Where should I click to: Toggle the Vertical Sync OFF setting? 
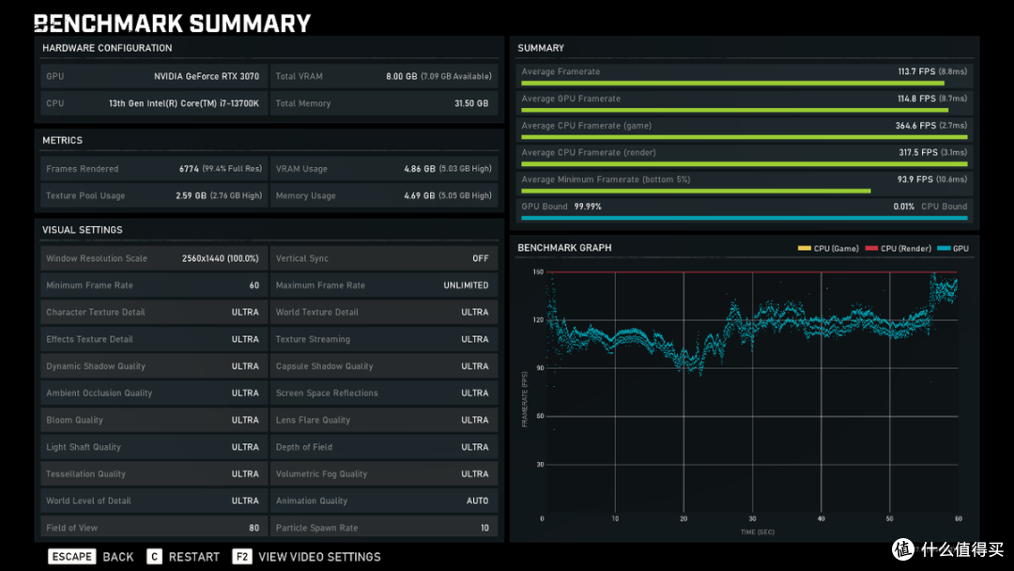pyautogui.click(x=383, y=258)
